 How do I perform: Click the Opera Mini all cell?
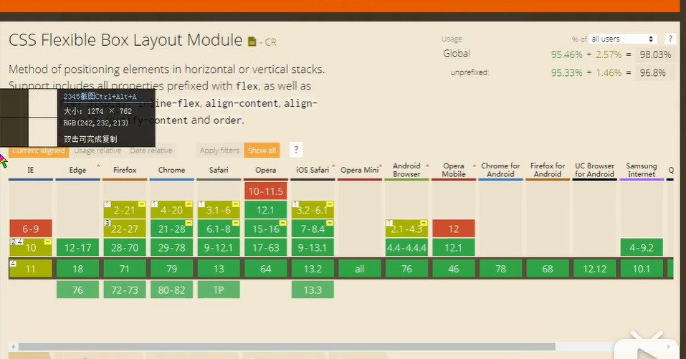(x=360, y=269)
